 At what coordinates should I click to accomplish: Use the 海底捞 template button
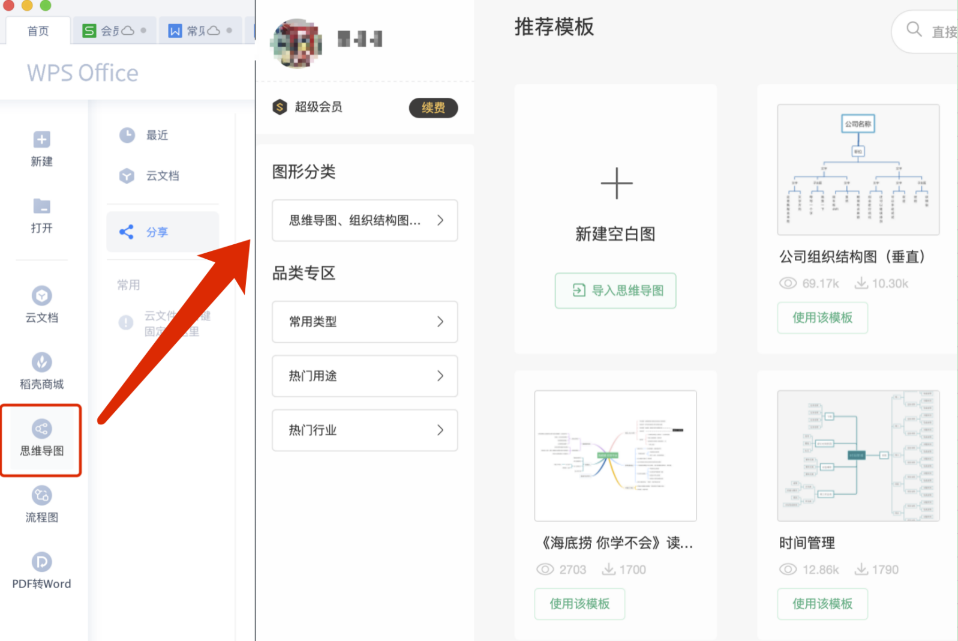(x=579, y=604)
